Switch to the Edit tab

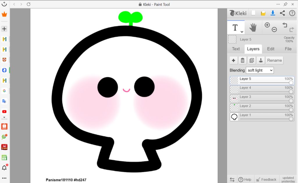[x=271, y=49]
